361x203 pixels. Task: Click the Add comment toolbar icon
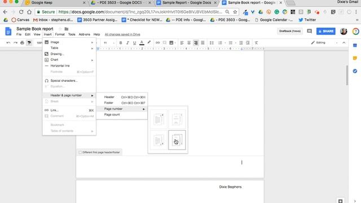coord(164,43)
